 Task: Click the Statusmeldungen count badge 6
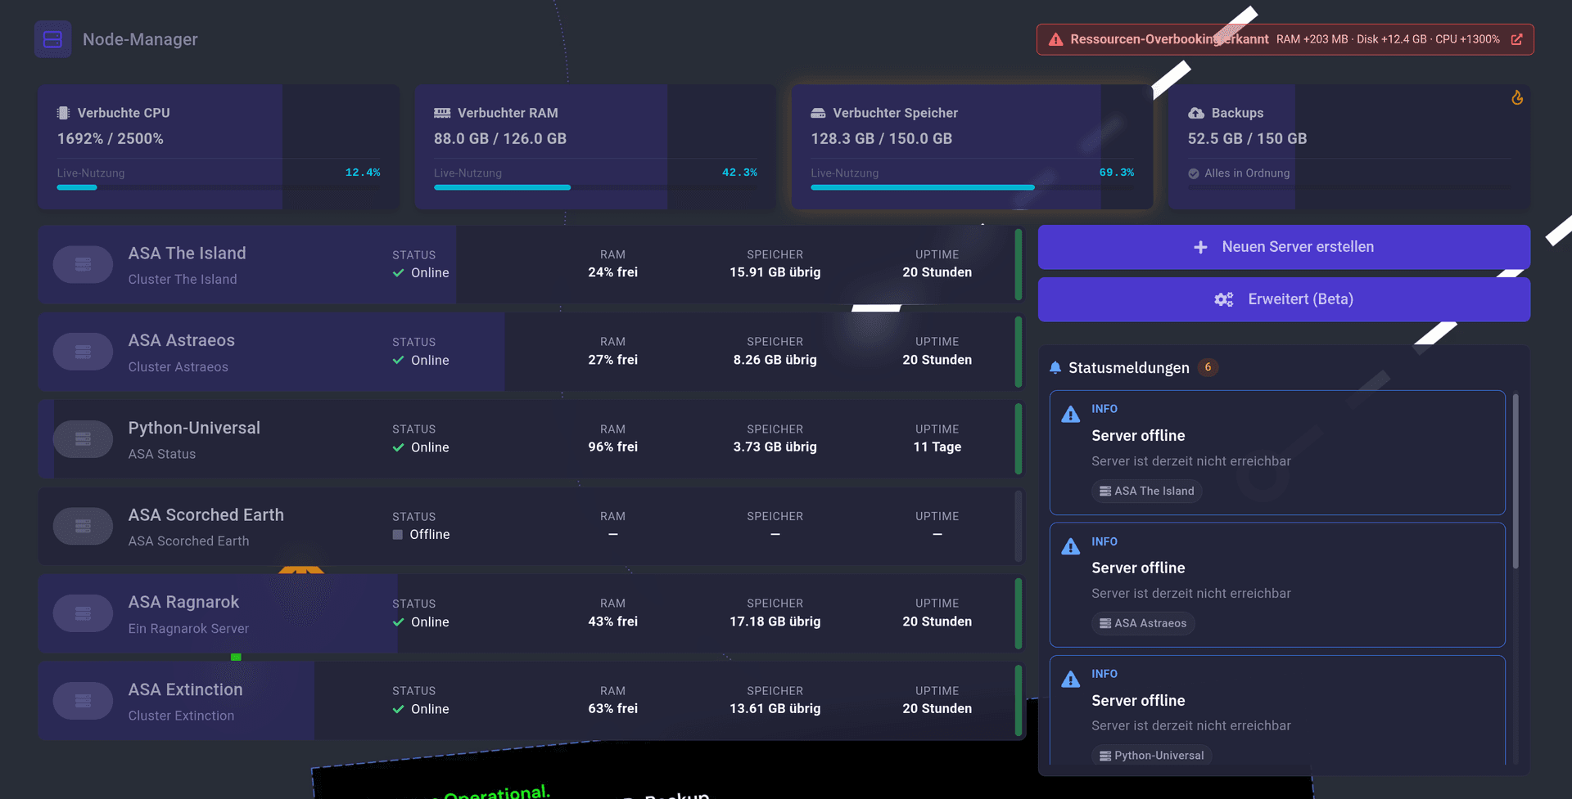click(1208, 367)
